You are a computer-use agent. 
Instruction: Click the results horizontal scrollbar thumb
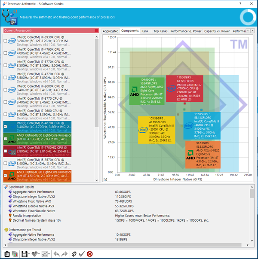pyautogui.click(x=124, y=245)
